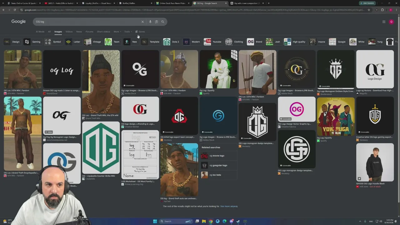Viewport: 400px width, 225px height.
Task: Select the 'og movie logo' related search
Action: pos(218,156)
